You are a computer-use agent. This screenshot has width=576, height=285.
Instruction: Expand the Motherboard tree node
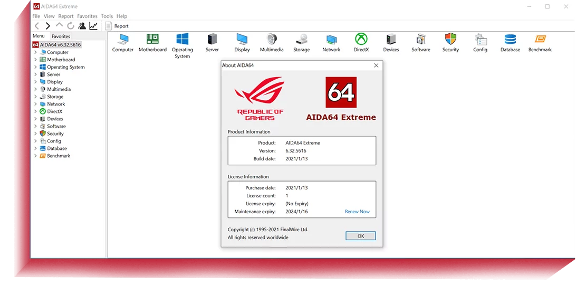pyautogui.click(x=36, y=60)
